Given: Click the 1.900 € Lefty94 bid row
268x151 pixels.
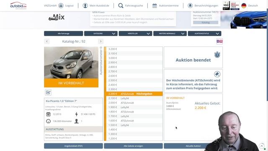Looking at the screenshot, I should [134, 107].
